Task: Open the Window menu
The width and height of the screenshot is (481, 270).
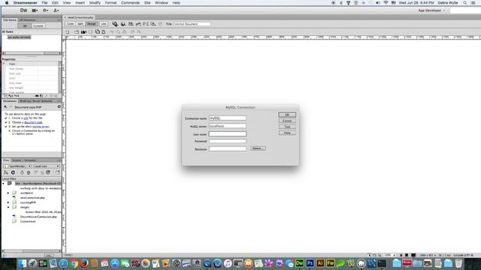Action: pyautogui.click(x=162, y=3)
